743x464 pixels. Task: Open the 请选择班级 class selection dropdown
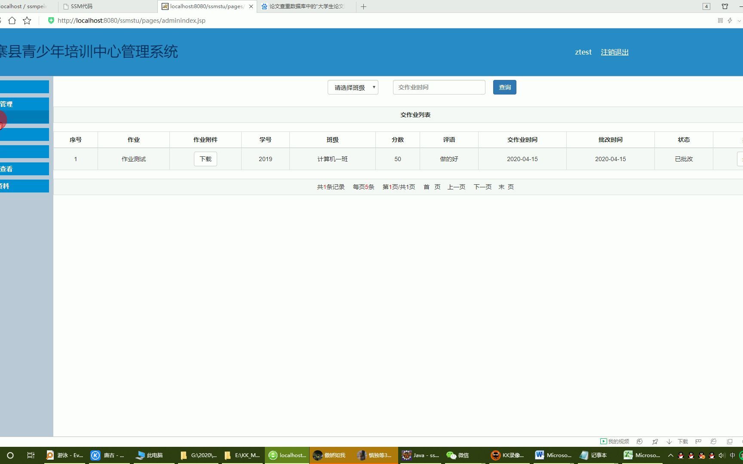352,87
